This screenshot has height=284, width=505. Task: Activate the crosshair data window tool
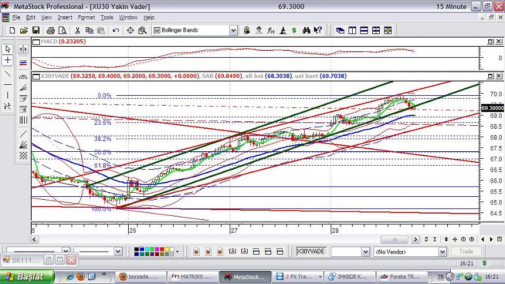tap(130, 30)
